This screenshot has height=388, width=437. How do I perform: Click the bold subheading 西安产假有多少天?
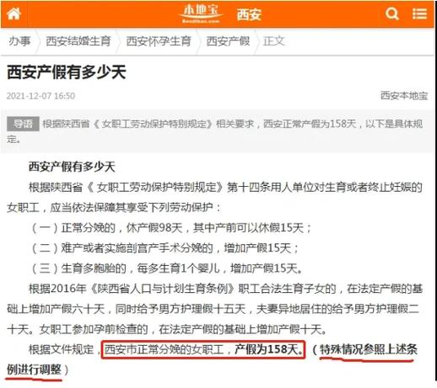coord(72,167)
